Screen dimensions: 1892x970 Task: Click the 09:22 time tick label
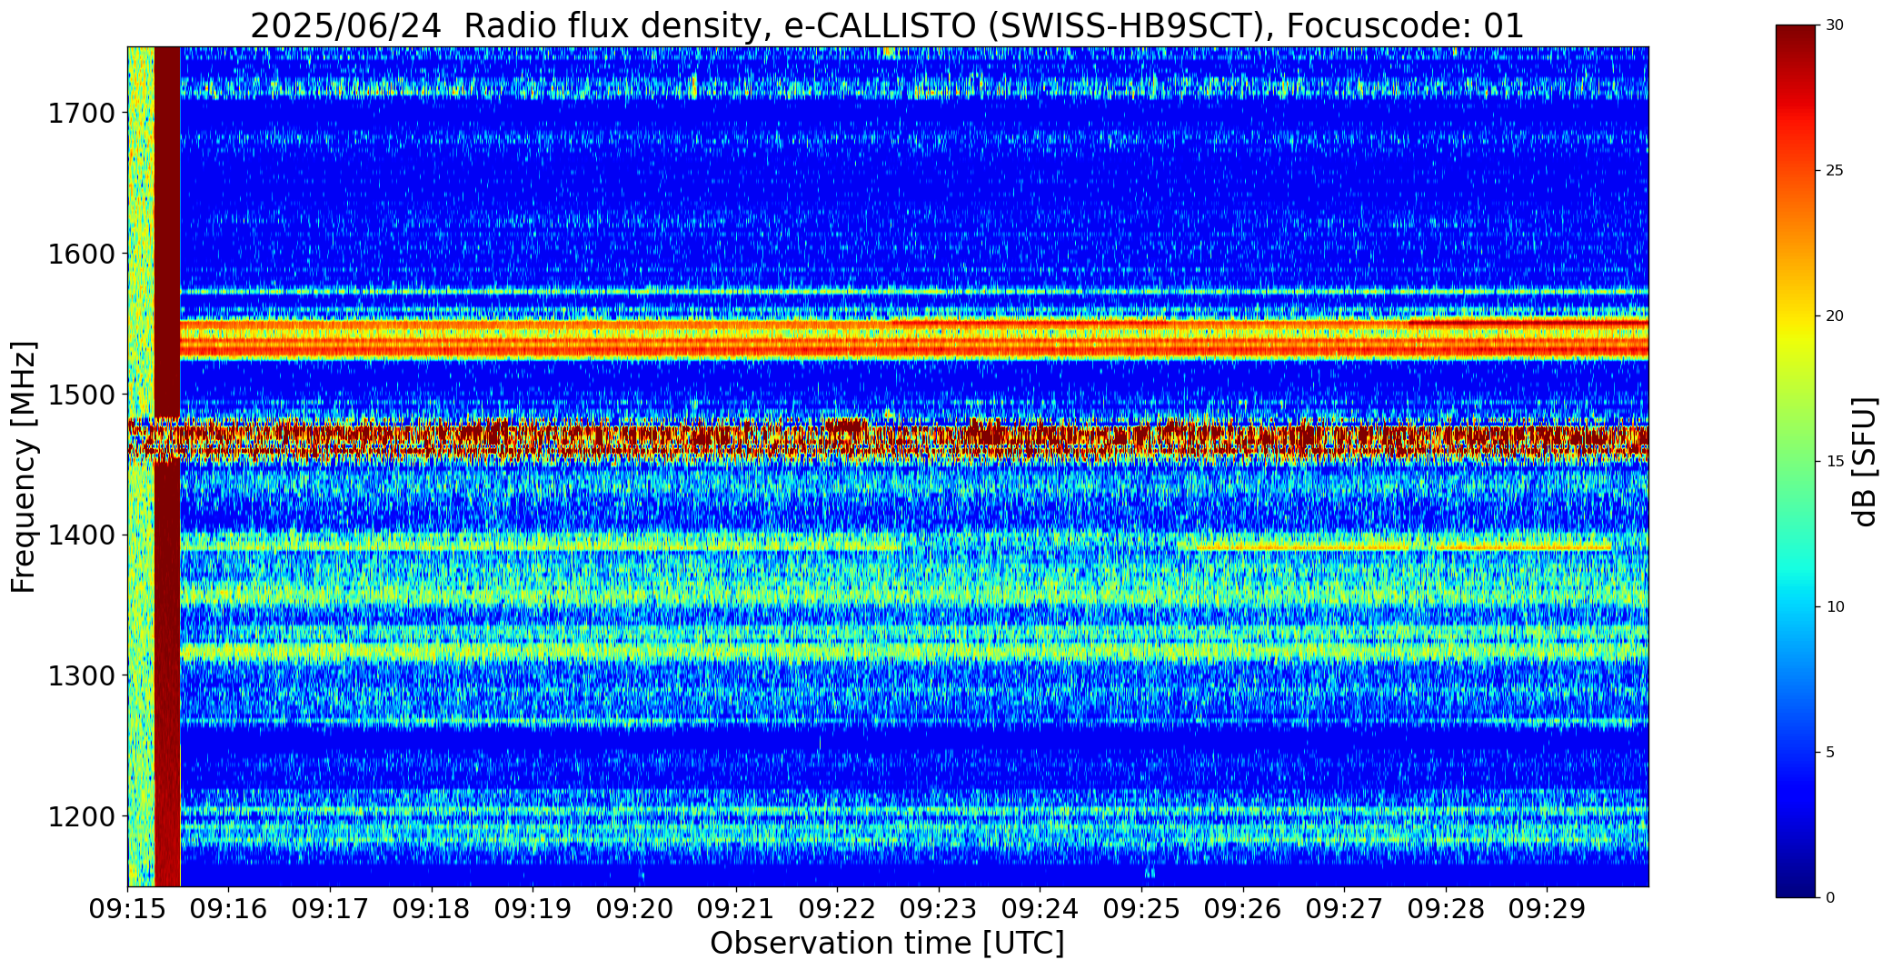[837, 909]
